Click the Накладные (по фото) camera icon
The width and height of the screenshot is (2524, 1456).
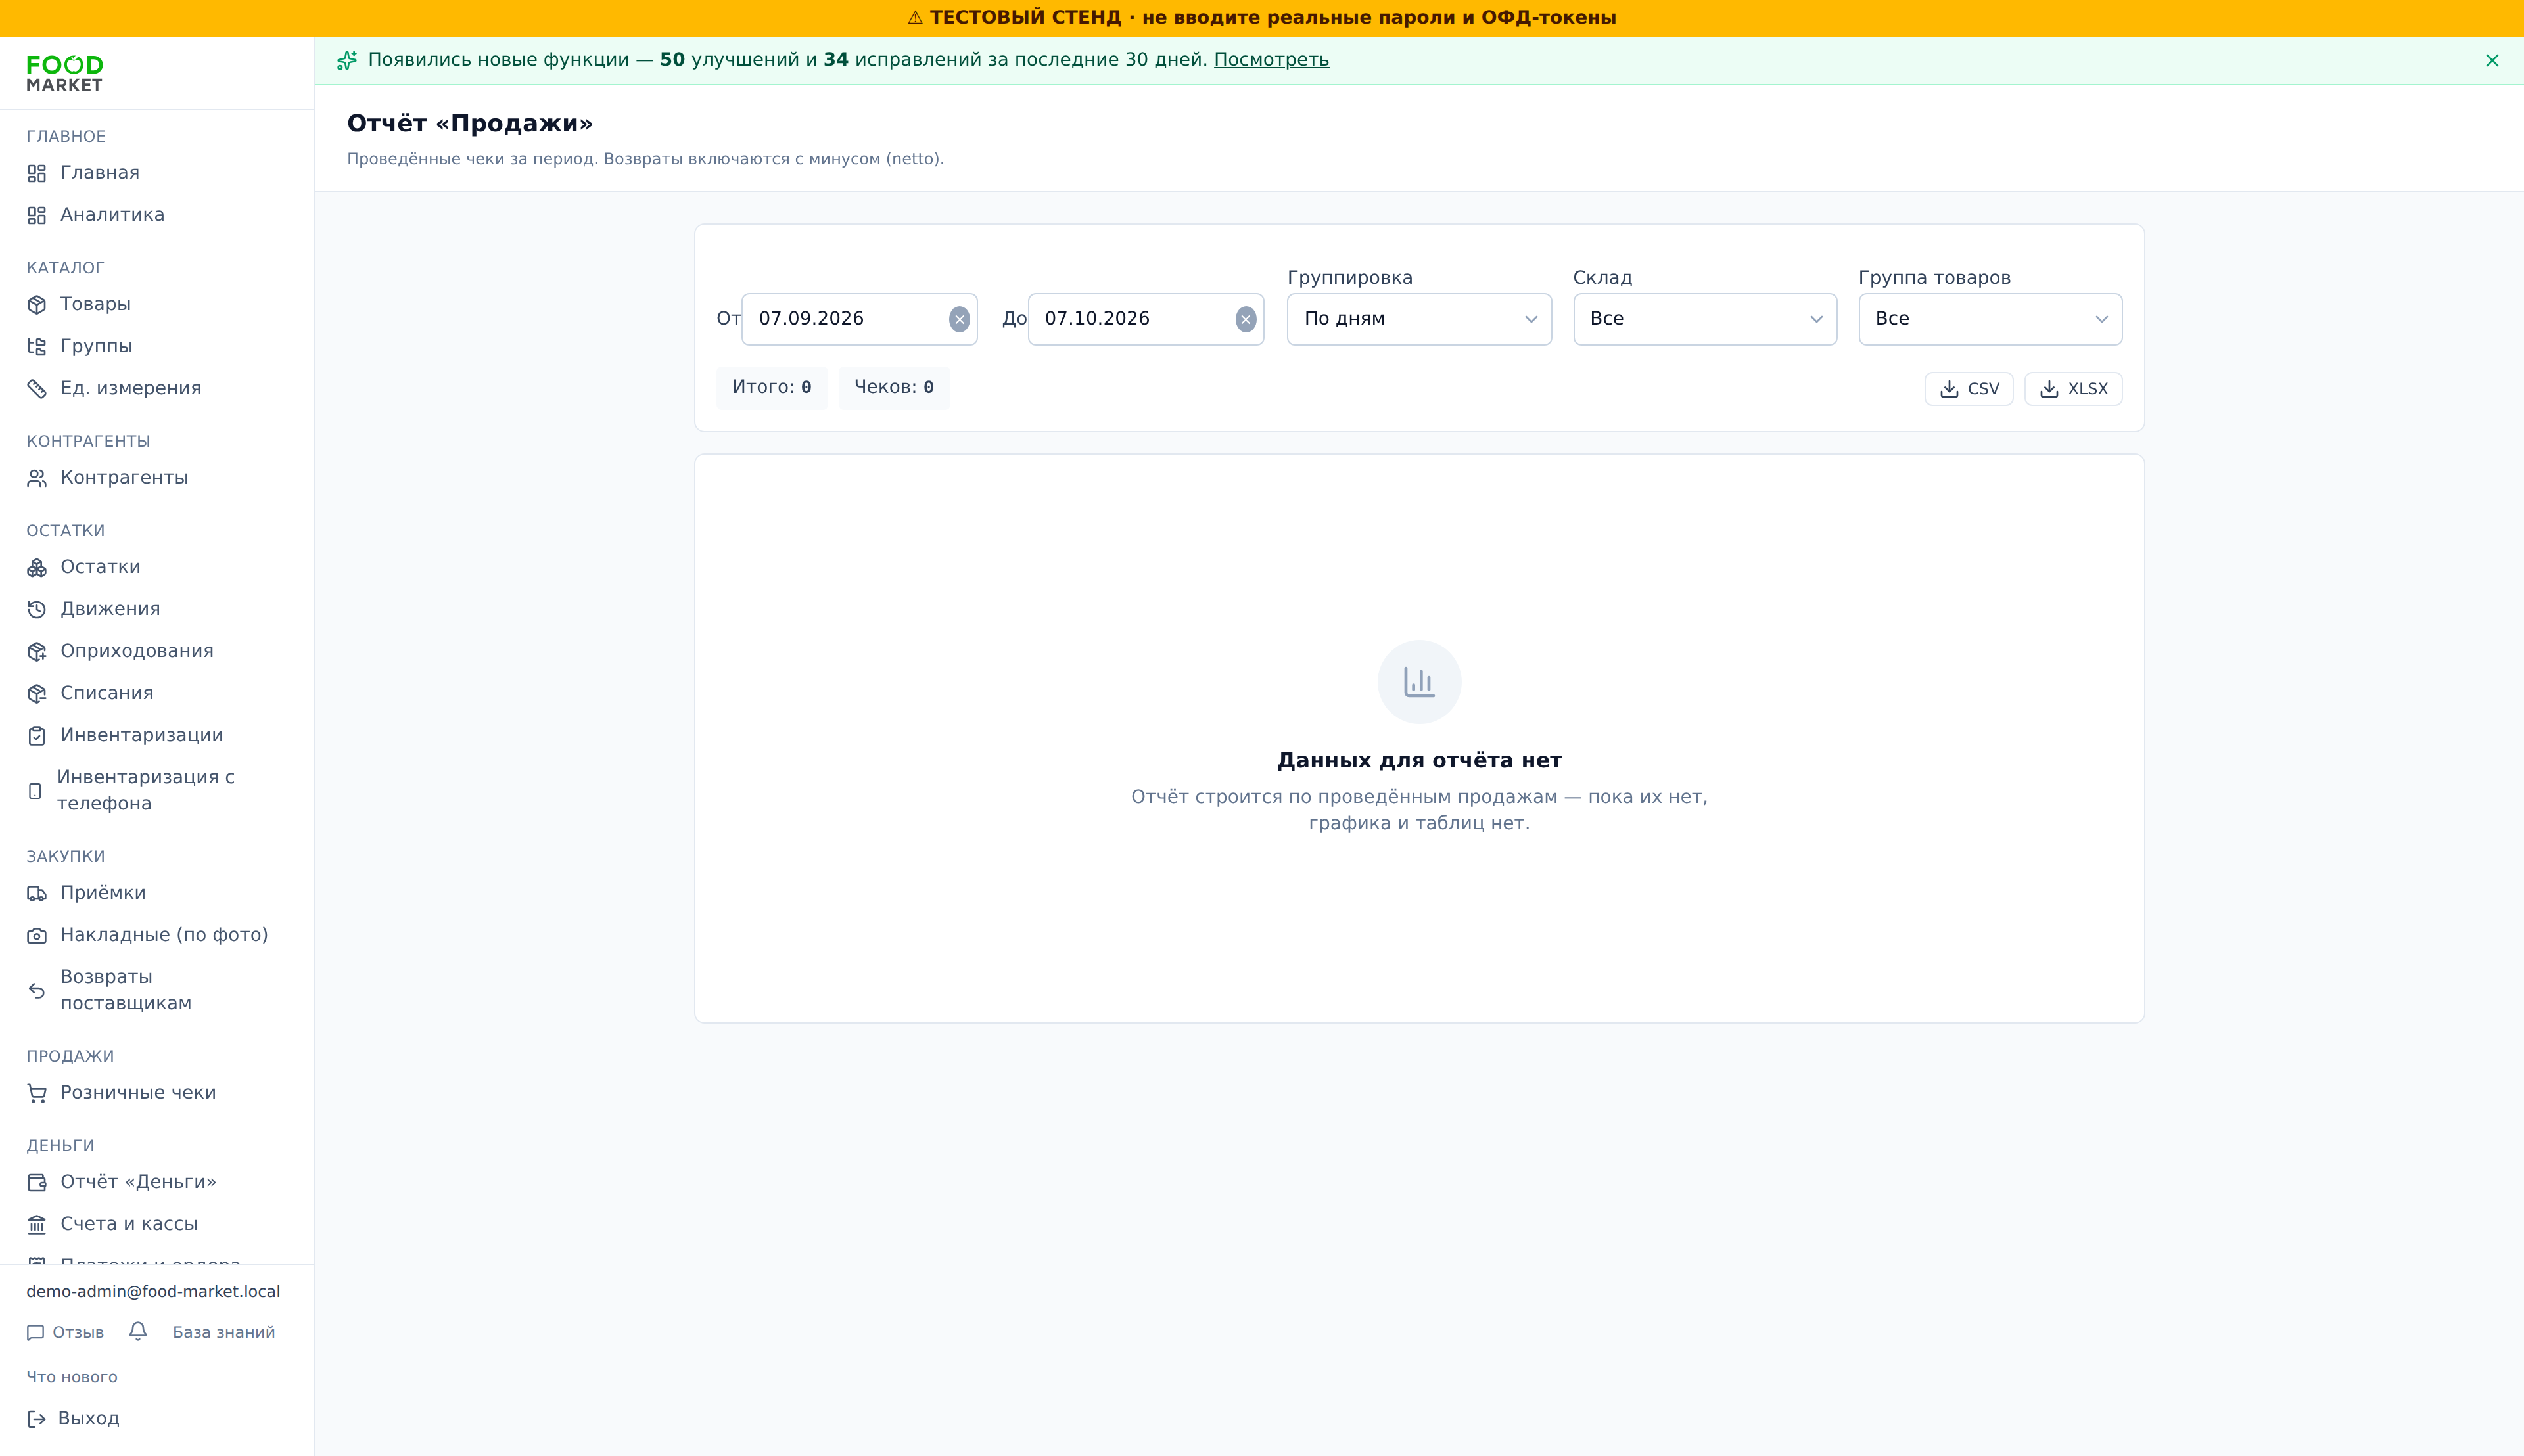coord(37,935)
